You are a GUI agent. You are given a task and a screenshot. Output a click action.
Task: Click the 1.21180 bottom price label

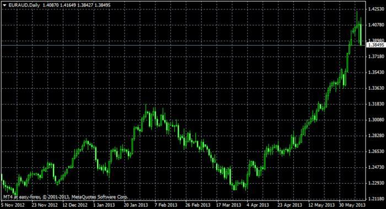pyautogui.click(x=376, y=199)
